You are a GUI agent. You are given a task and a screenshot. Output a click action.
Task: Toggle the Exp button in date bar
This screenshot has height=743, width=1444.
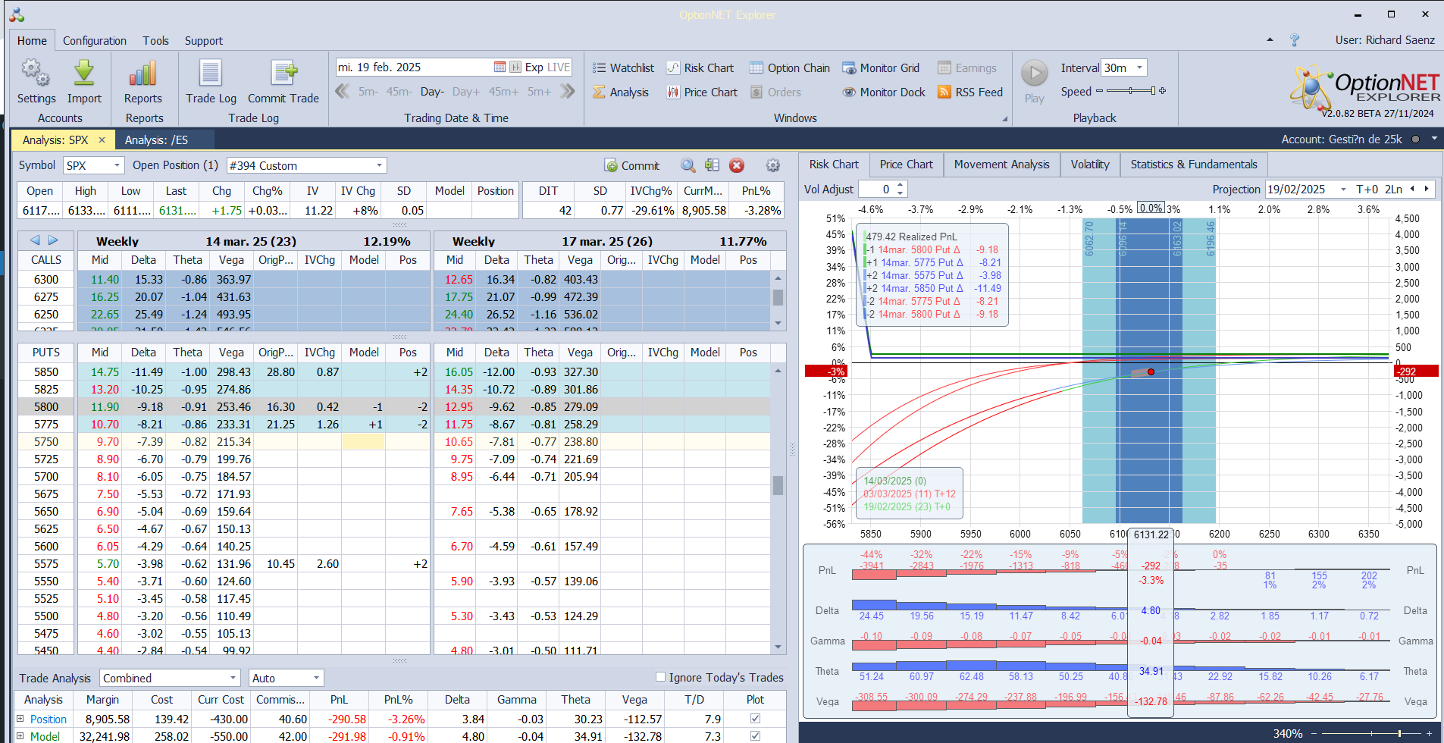coord(534,67)
